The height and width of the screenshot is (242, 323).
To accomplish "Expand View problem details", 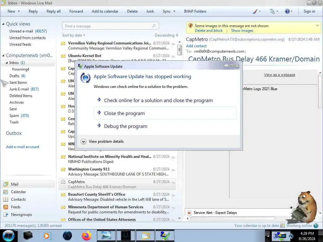I will (x=83, y=141).
